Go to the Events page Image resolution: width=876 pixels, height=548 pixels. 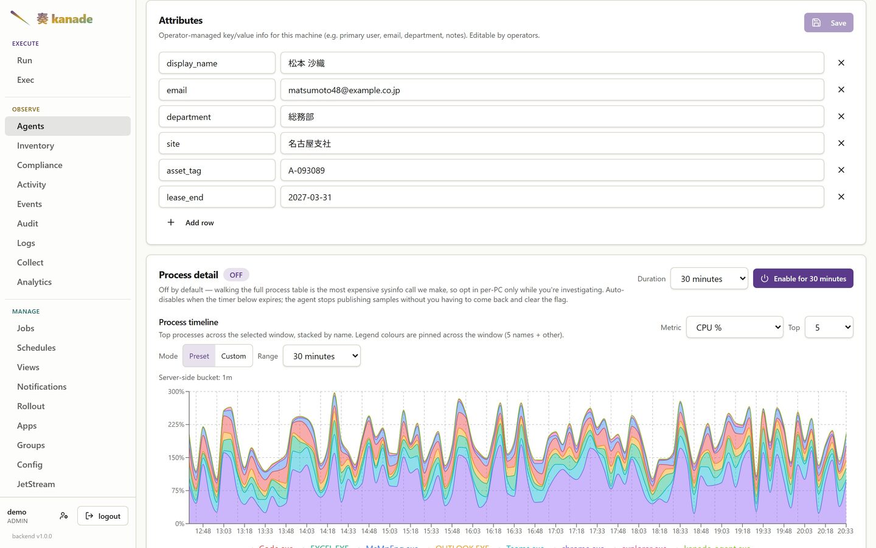[x=68, y=204]
